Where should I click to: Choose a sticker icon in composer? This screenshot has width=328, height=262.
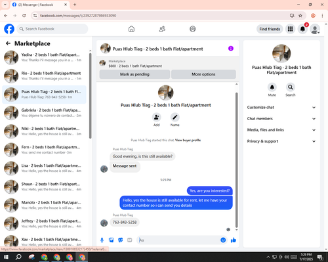(121, 240)
